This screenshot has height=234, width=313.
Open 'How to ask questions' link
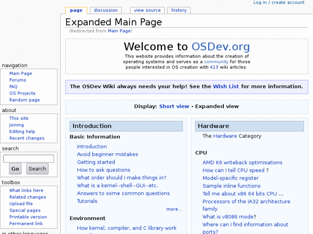coord(104,170)
